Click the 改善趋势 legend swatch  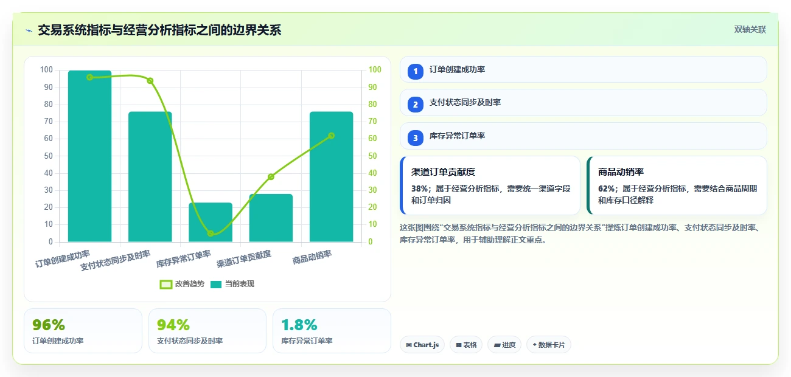tap(166, 284)
